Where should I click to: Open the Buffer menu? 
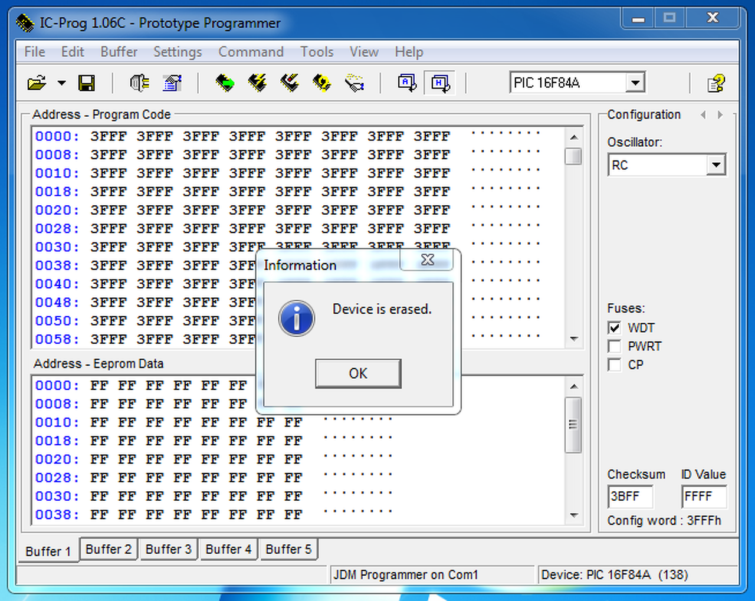pyautogui.click(x=119, y=52)
